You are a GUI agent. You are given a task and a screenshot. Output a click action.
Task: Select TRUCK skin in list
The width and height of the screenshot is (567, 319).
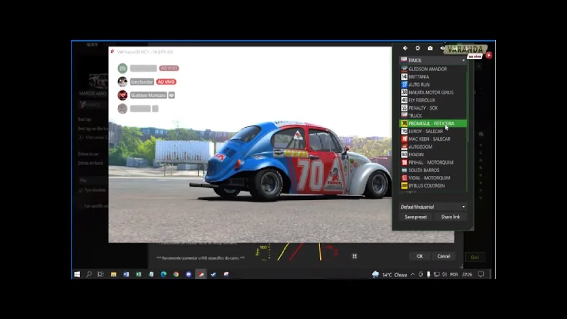(x=433, y=116)
